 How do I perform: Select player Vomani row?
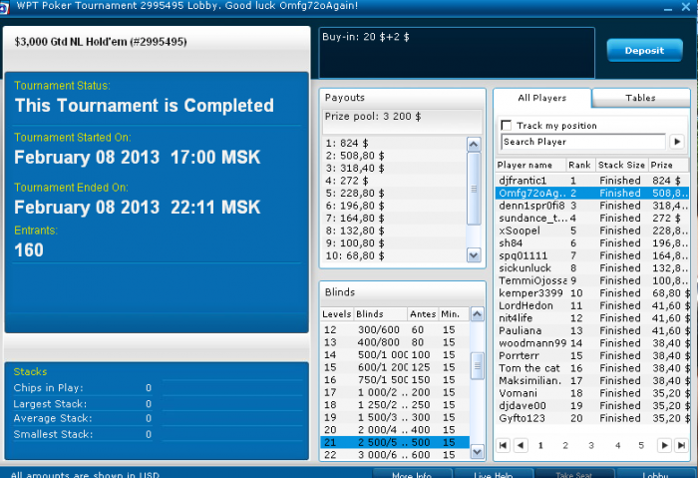(x=592, y=393)
